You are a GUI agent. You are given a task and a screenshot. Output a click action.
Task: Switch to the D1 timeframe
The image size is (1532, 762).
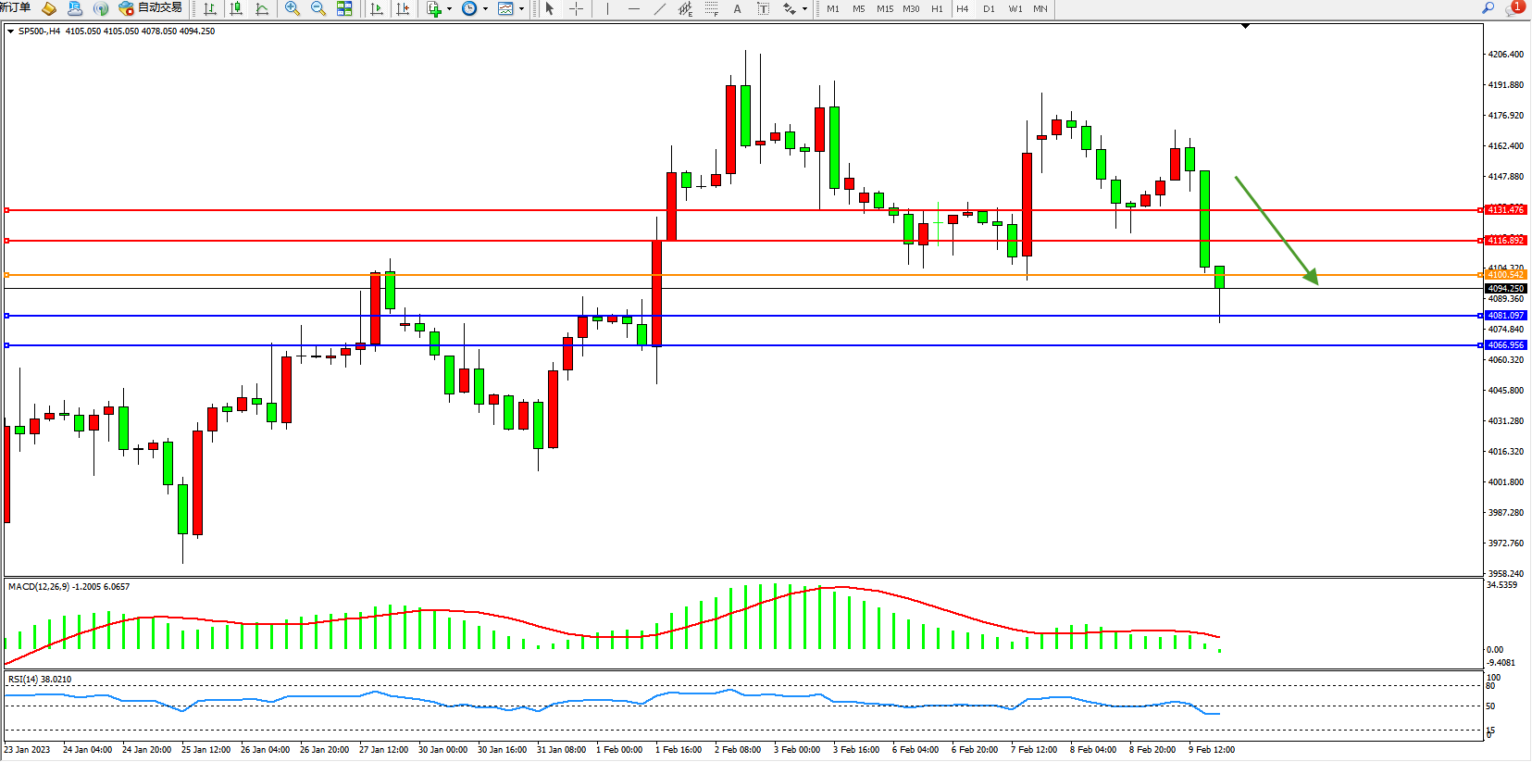click(989, 8)
